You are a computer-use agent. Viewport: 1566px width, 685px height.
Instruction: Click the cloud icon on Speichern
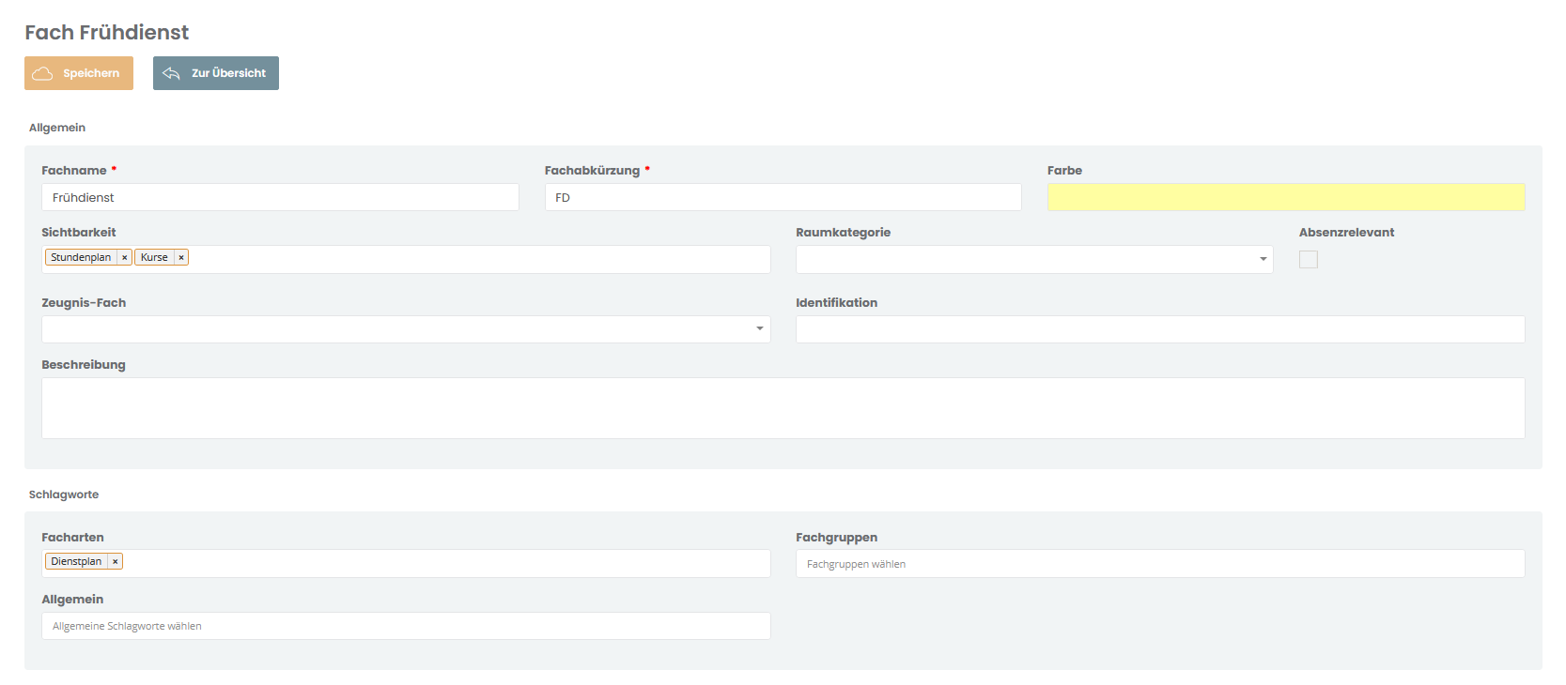(43, 73)
